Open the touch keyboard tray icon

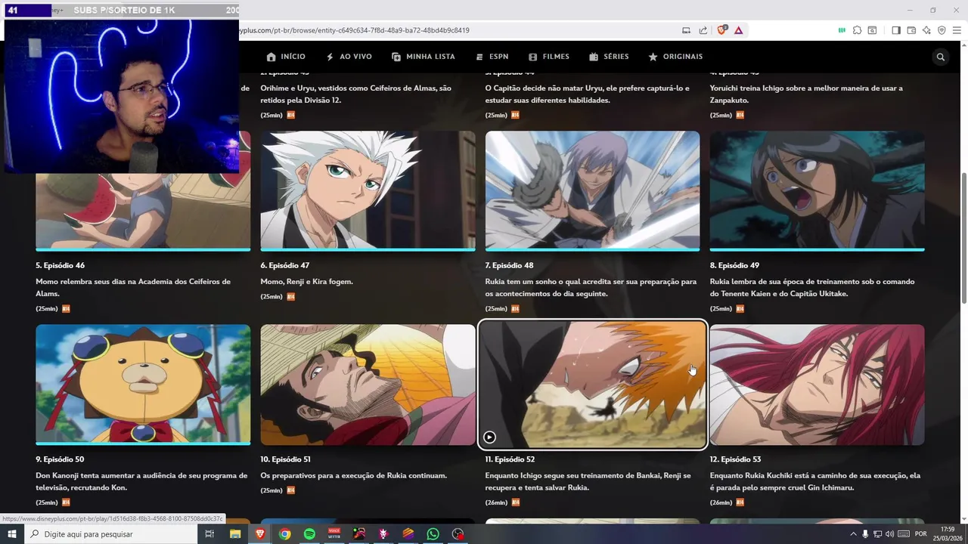[x=903, y=534]
